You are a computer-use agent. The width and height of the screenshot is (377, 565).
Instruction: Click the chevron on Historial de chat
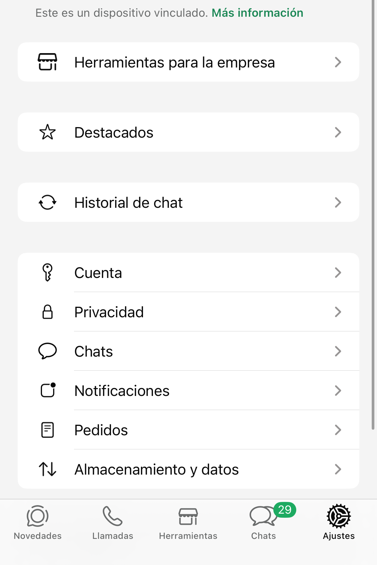[x=338, y=203]
